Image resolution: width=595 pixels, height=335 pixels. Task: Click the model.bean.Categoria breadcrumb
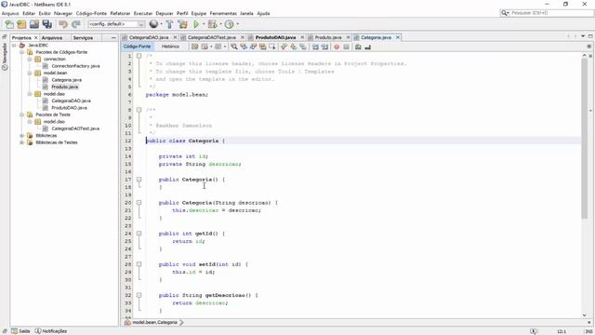[154, 323]
